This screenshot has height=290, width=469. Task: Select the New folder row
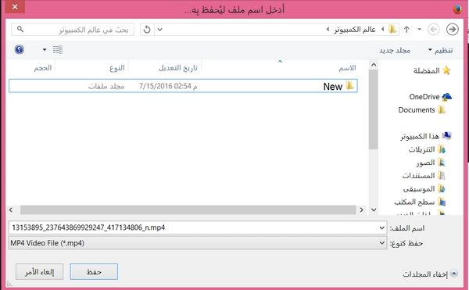pyautogui.click(x=183, y=86)
